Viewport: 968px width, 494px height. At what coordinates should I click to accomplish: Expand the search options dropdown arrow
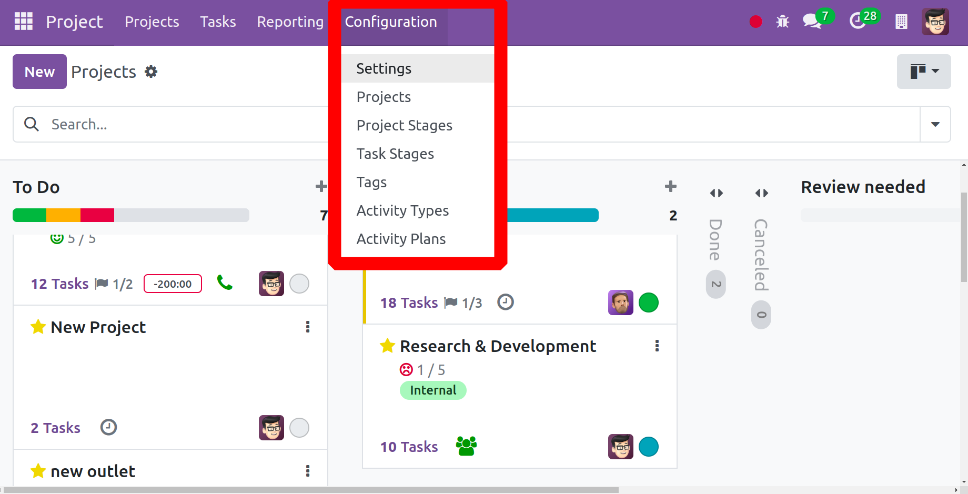935,124
